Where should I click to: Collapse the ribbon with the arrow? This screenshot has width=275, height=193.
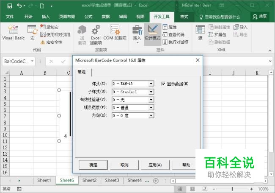pyautogui.click(x=270, y=50)
